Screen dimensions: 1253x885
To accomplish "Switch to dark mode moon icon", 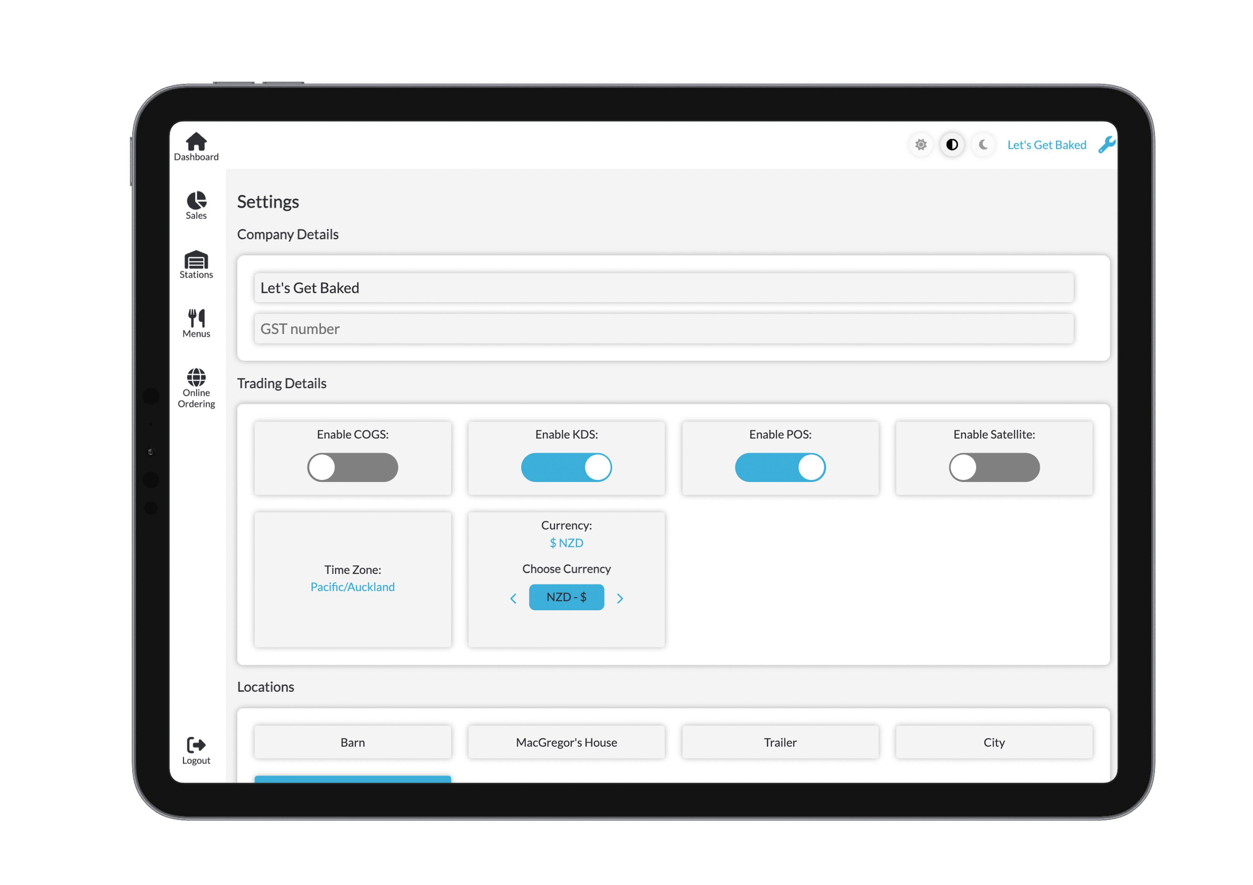I will coord(983,145).
